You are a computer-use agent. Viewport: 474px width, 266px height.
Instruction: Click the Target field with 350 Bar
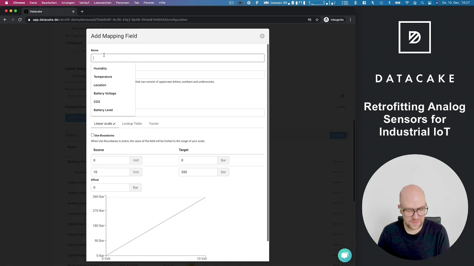(198, 172)
